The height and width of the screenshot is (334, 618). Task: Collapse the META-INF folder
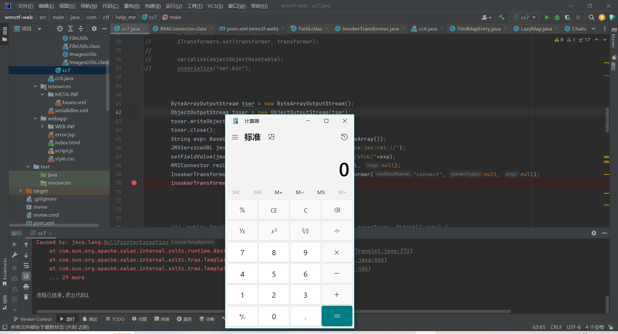[42, 94]
